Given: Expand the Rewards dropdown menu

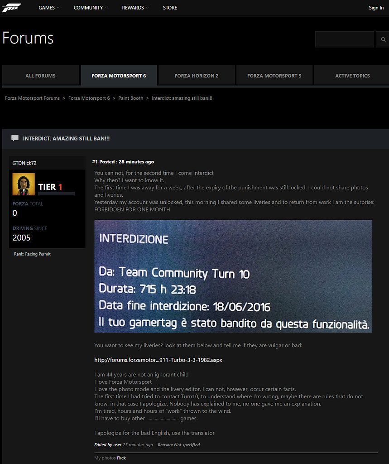Looking at the screenshot, I should (135, 8).
